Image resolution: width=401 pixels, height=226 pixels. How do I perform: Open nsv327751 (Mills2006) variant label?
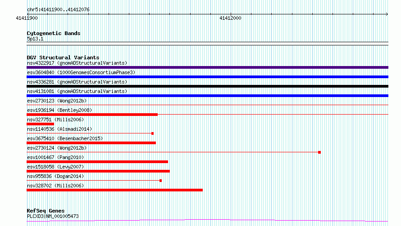pos(55,120)
